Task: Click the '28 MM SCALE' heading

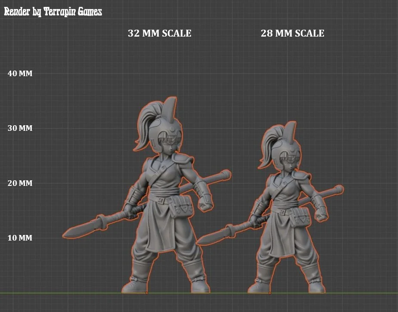Action: [293, 33]
